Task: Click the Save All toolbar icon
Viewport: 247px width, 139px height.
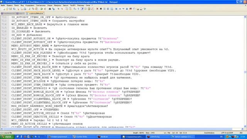Action: click(14, 9)
